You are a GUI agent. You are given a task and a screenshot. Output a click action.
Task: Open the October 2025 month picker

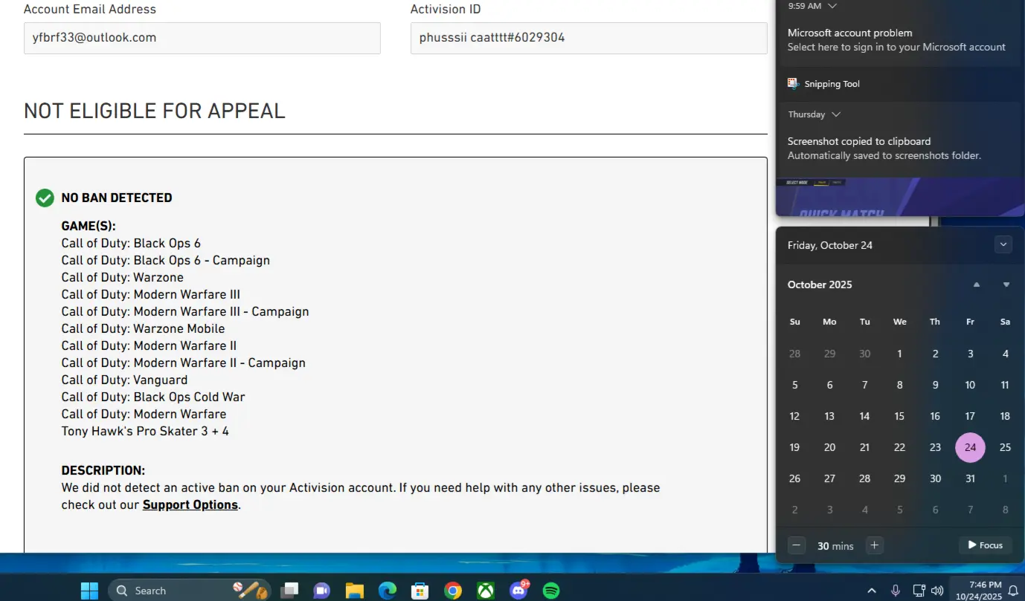[820, 285]
